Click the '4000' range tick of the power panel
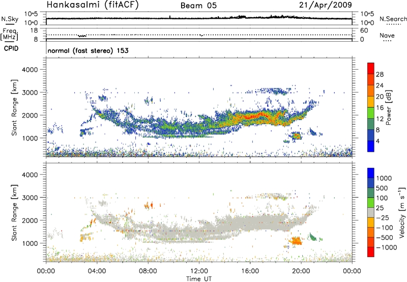407x282 pixels. point(30,70)
